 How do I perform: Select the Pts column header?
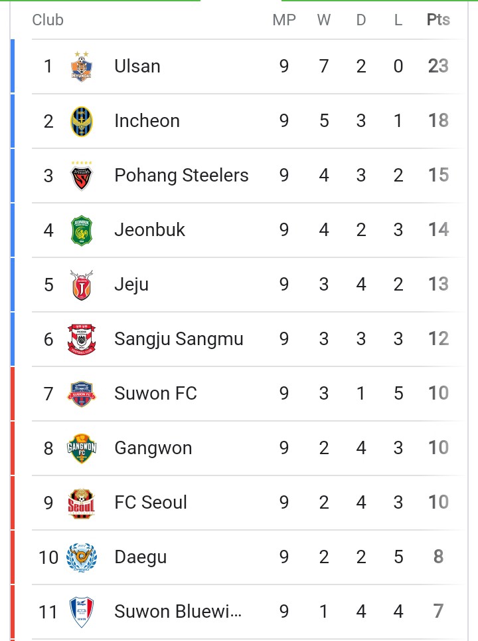pyautogui.click(x=438, y=20)
